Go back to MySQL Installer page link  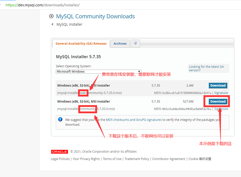[69, 24]
